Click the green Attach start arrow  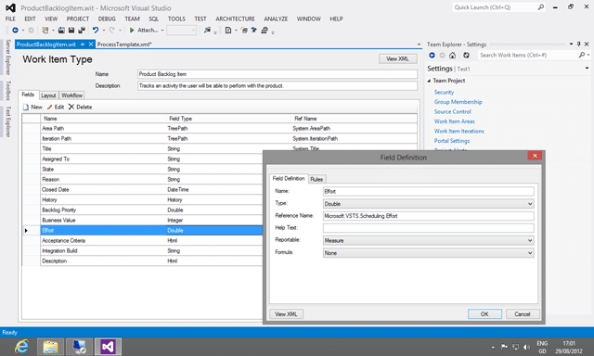pos(132,31)
